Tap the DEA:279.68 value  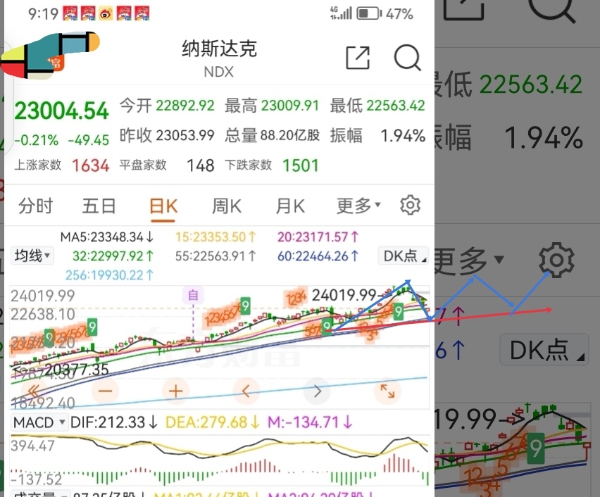(x=213, y=422)
